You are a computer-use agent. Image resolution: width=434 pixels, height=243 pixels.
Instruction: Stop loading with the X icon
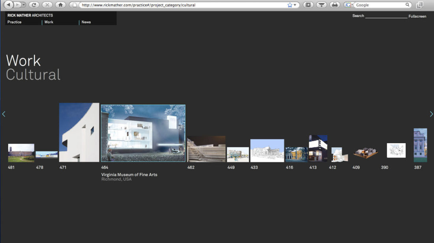point(47,5)
